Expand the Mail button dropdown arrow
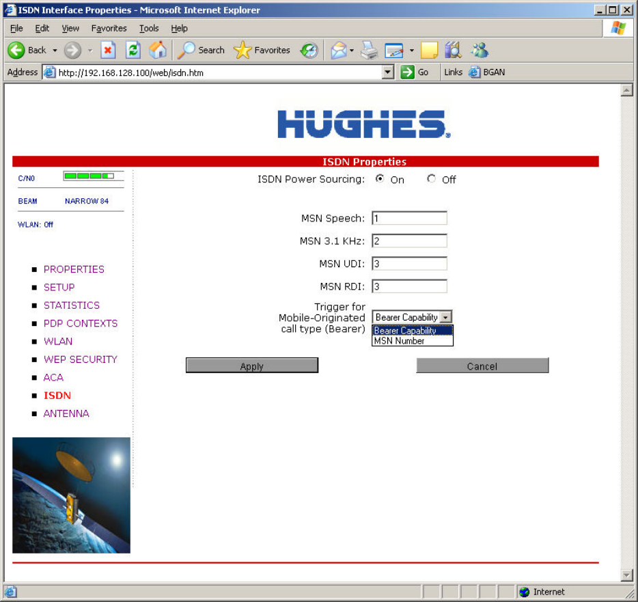The image size is (638, 602). 352,51
